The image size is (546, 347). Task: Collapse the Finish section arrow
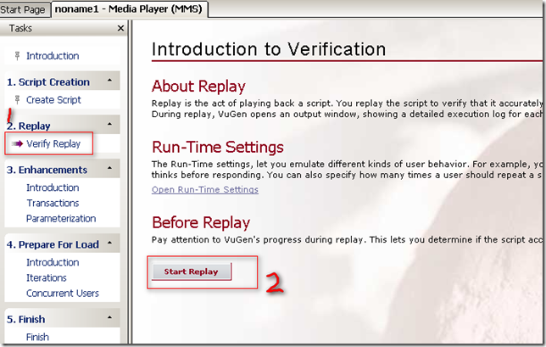pyautogui.click(x=110, y=318)
